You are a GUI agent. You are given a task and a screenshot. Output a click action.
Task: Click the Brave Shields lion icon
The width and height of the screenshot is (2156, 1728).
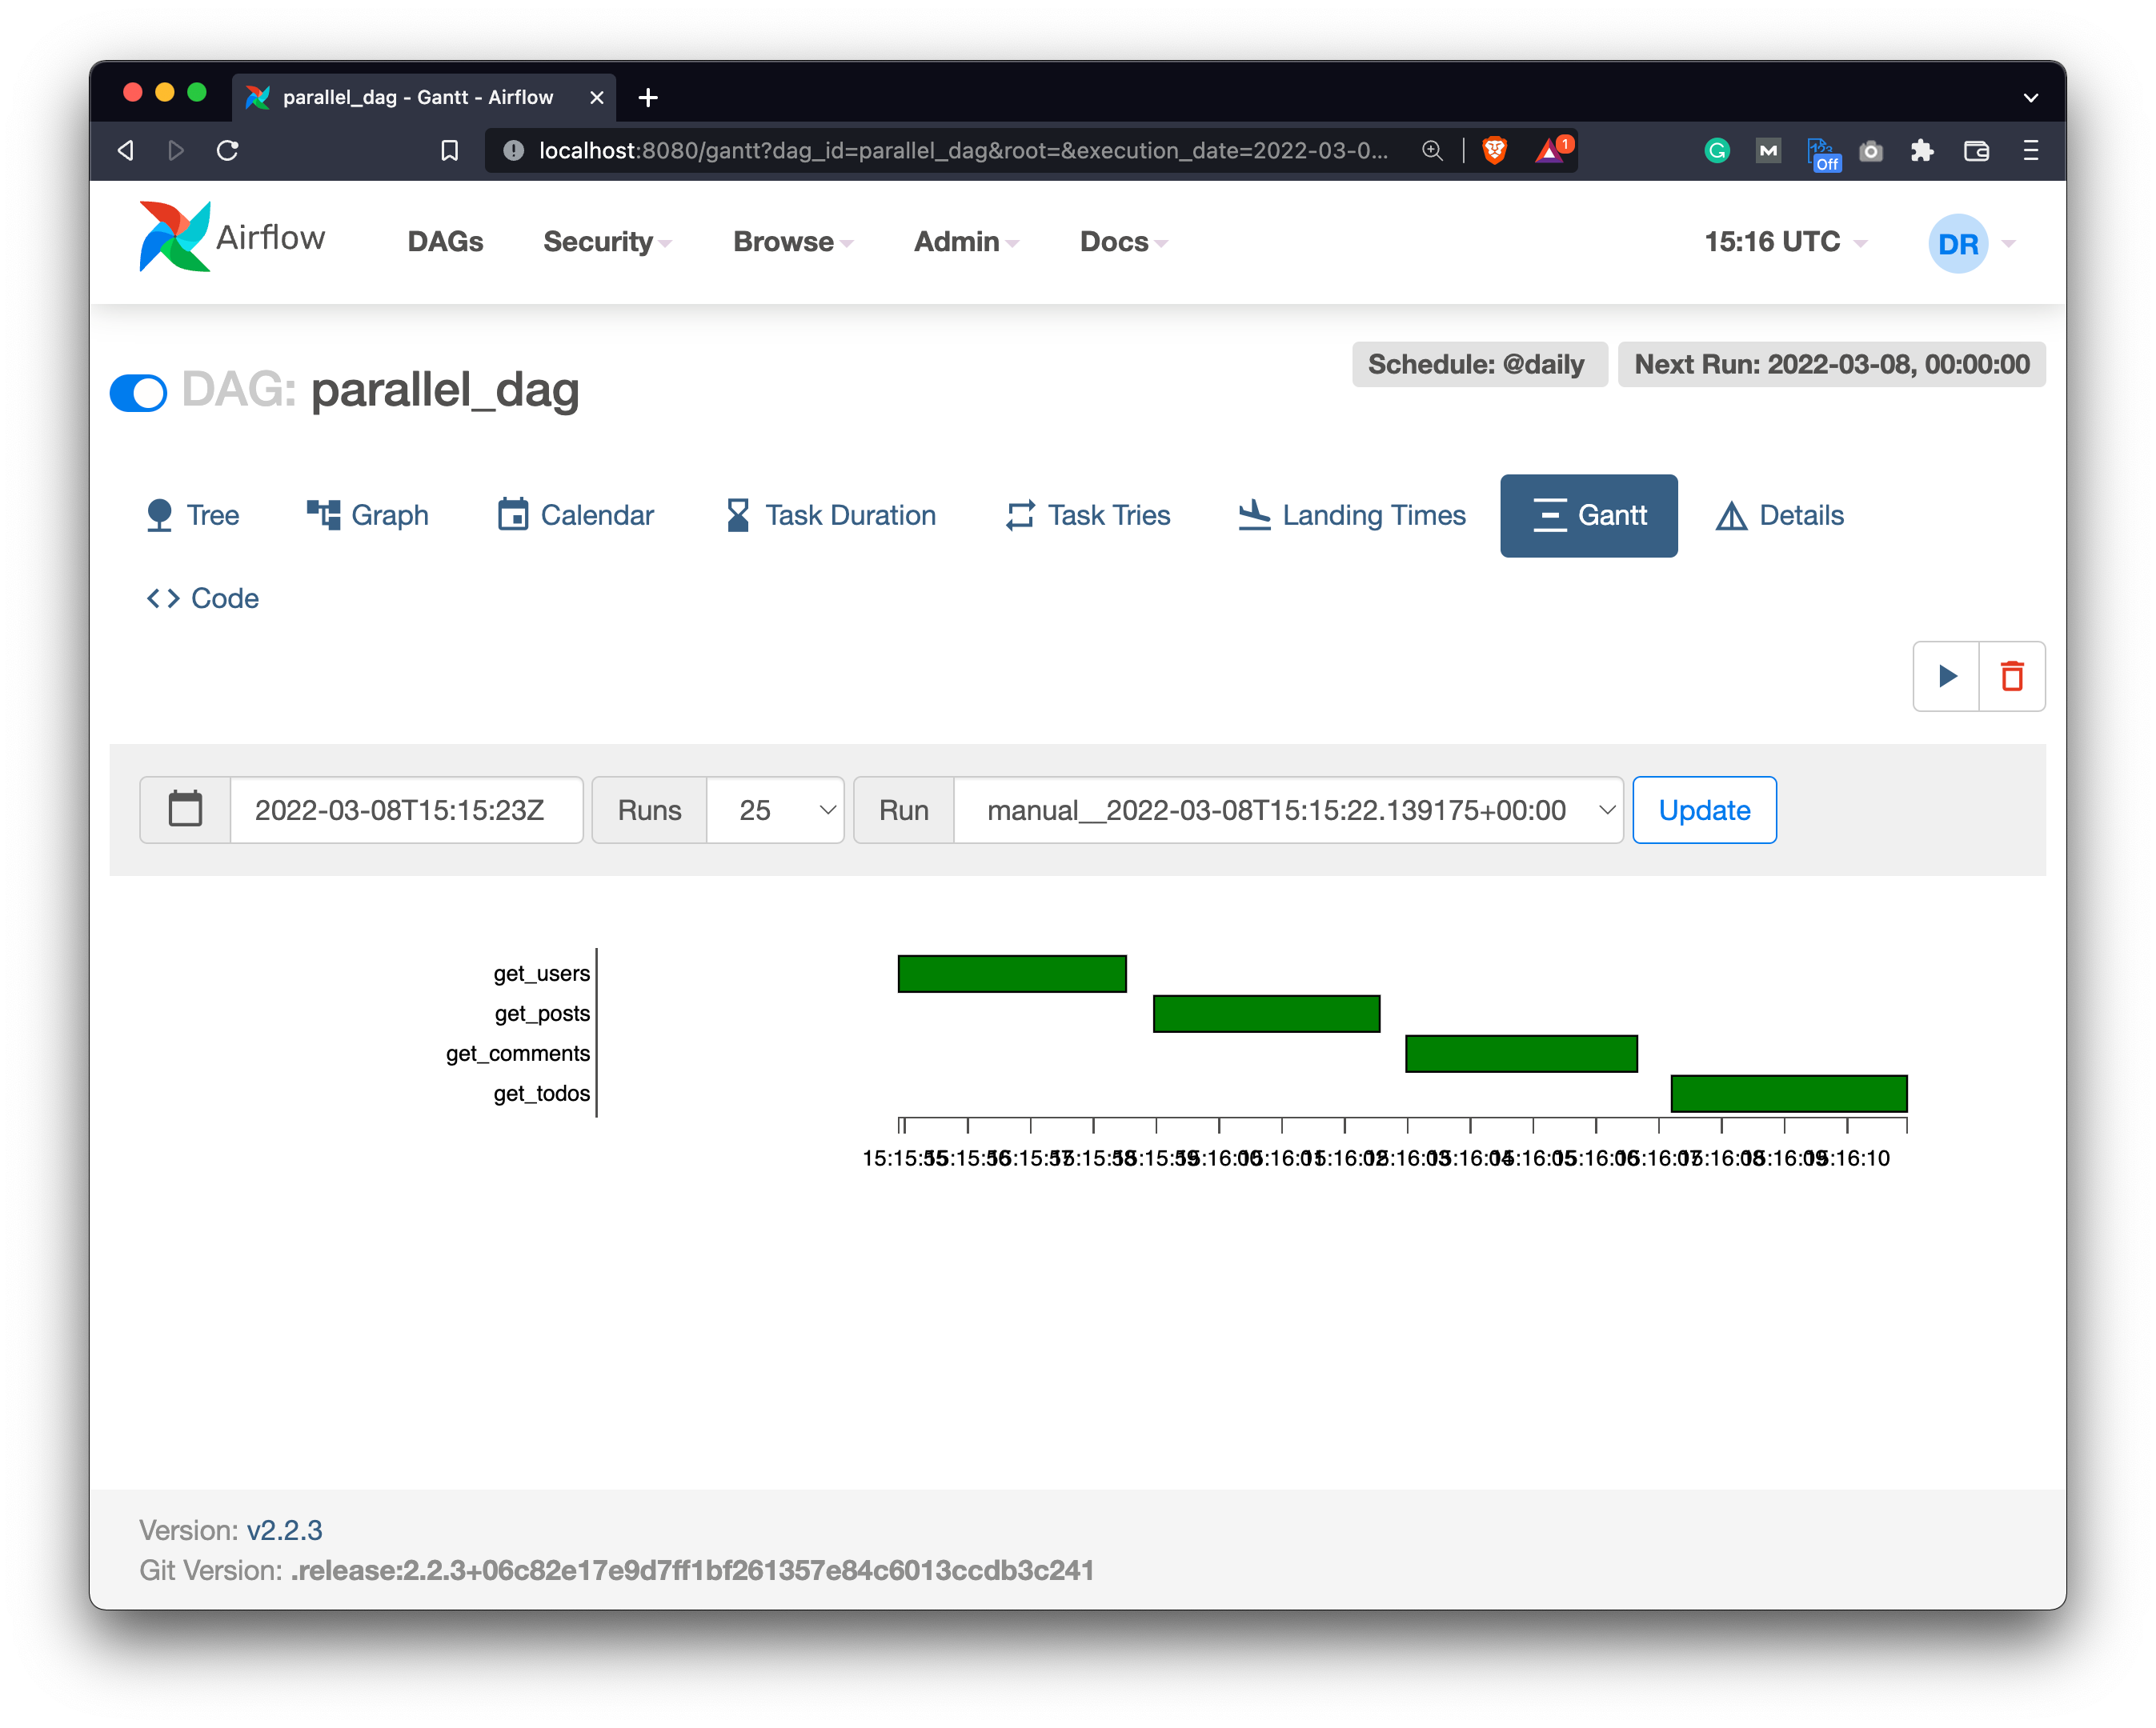[x=1494, y=151]
